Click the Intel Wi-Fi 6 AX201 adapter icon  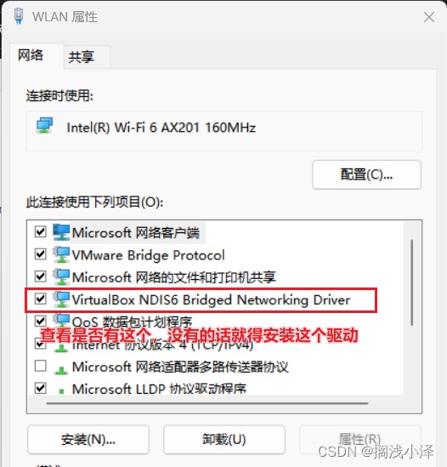(x=45, y=125)
